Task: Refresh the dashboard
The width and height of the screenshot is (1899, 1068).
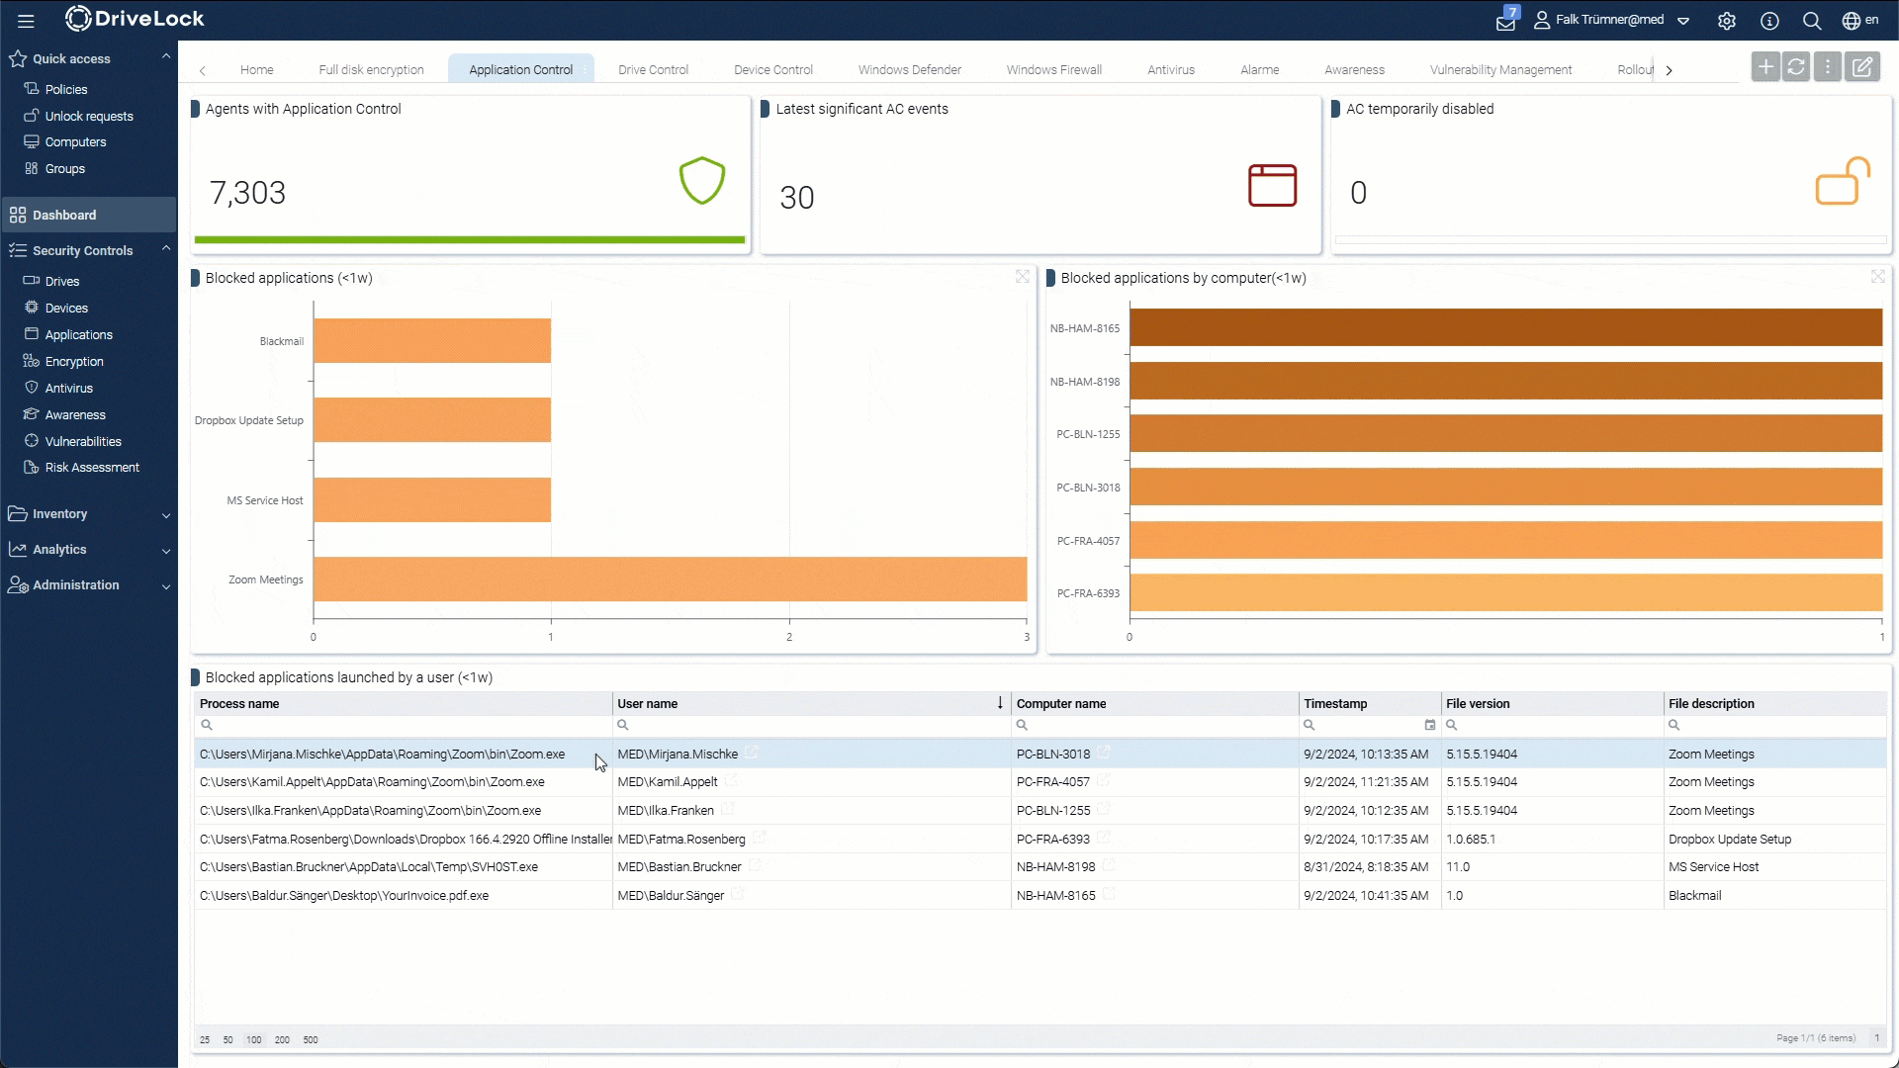Action: coord(1797,66)
